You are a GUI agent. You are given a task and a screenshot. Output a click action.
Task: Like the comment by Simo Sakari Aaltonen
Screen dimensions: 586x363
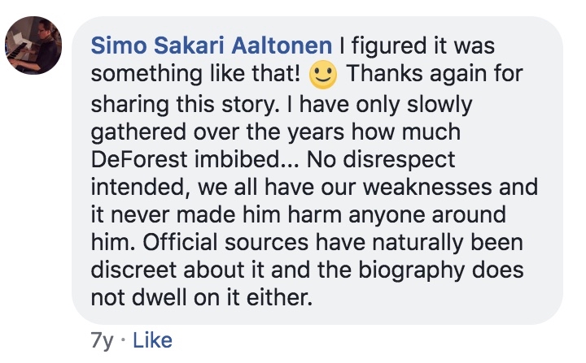151,339
